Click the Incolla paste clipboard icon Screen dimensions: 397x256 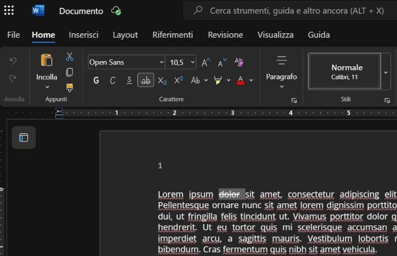tap(47, 60)
